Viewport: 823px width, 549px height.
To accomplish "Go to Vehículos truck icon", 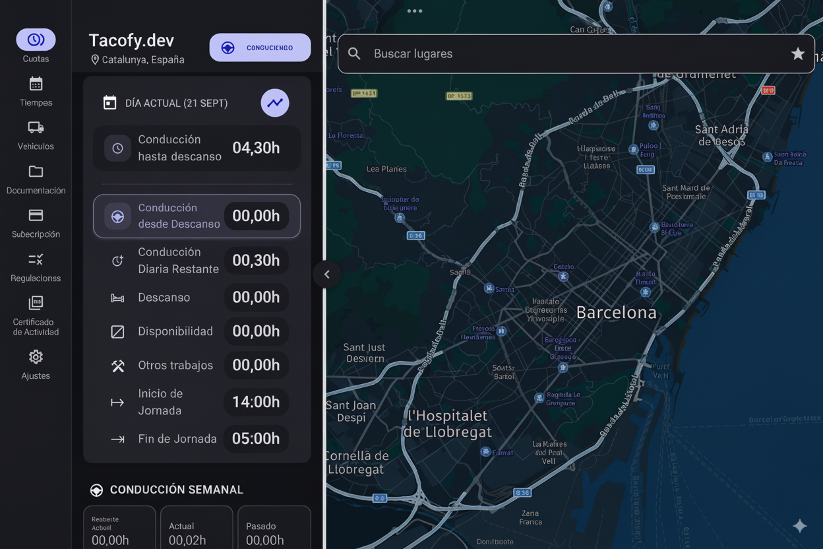I will [36, 127].
